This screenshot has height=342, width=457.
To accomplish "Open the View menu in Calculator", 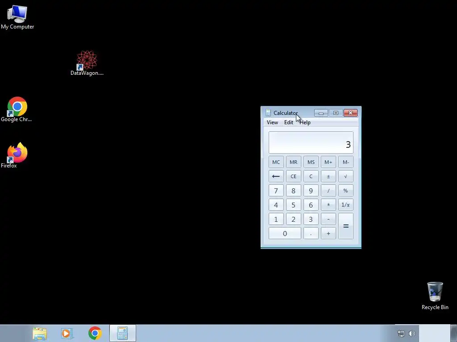I will coord(272,122).
